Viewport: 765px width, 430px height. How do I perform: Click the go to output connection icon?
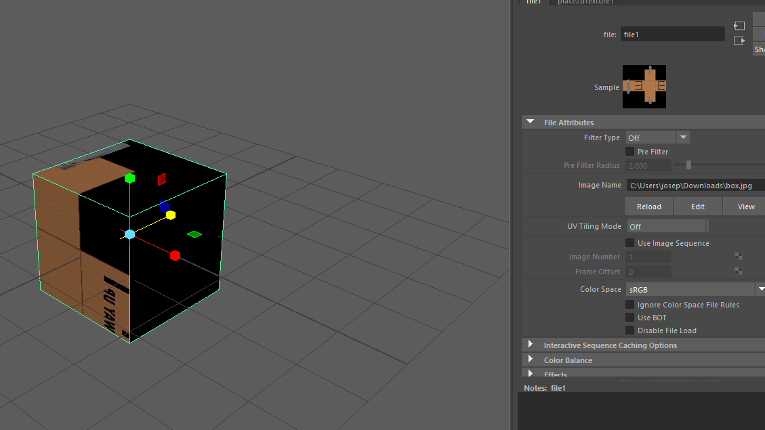pos(739,41)
